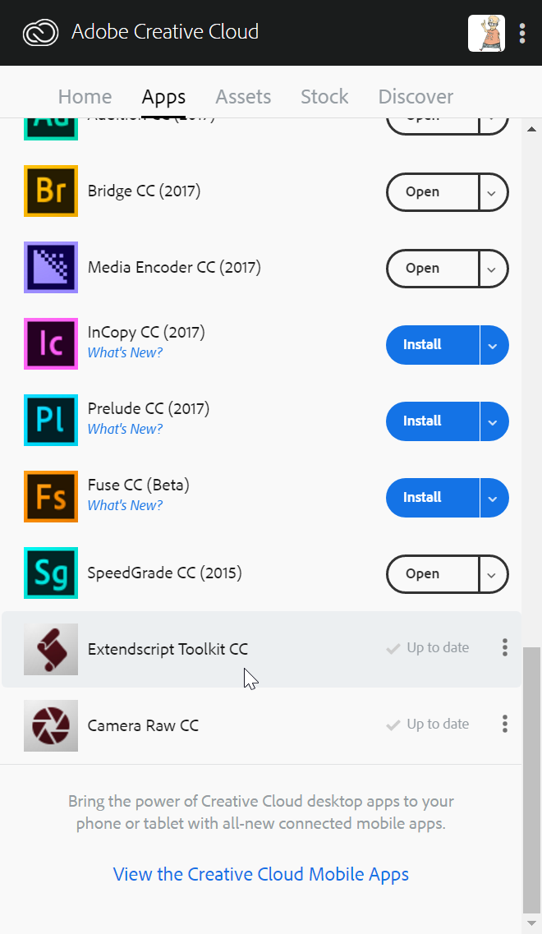This screenshot has width=542, height=934.
Task: Expand the InCopy CC Install dropdown arrow
Action: pos(493,345)
